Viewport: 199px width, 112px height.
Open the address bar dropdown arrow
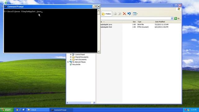pyautogui.click(x=172, y=18)
